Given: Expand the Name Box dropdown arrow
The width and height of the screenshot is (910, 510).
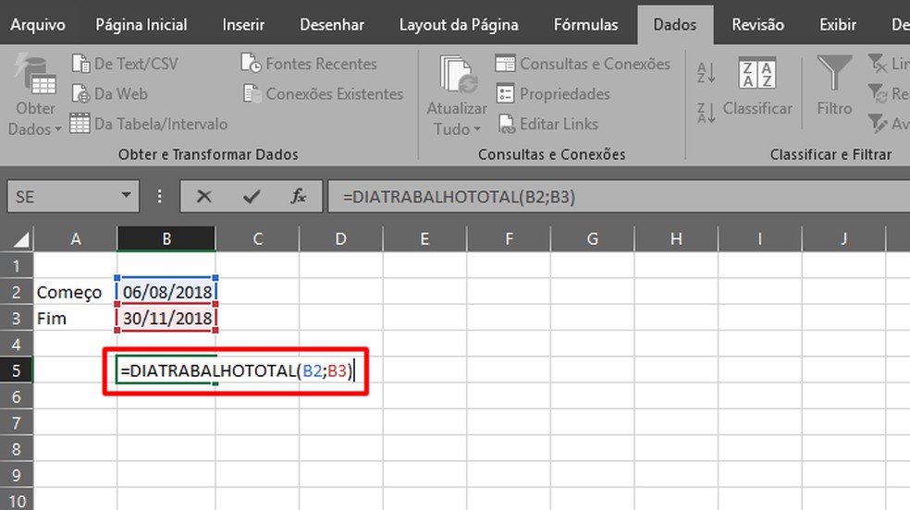Looking at the screenshot, I should (126, 196).
